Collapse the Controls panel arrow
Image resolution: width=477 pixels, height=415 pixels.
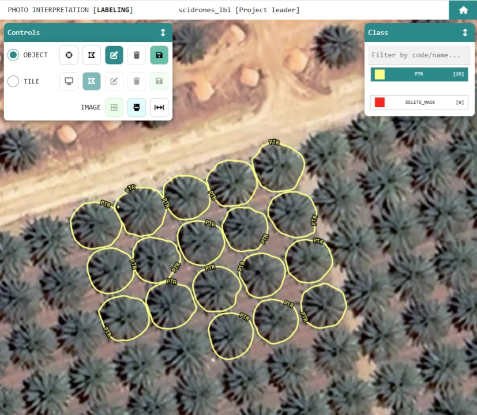(163, 32)
